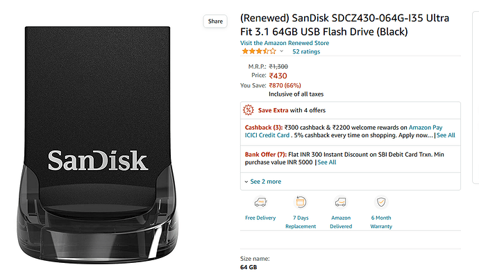Image resolution: width=479 pixels, height=274 pixels.
Task: See All bank offers
Action: [326, 162]
